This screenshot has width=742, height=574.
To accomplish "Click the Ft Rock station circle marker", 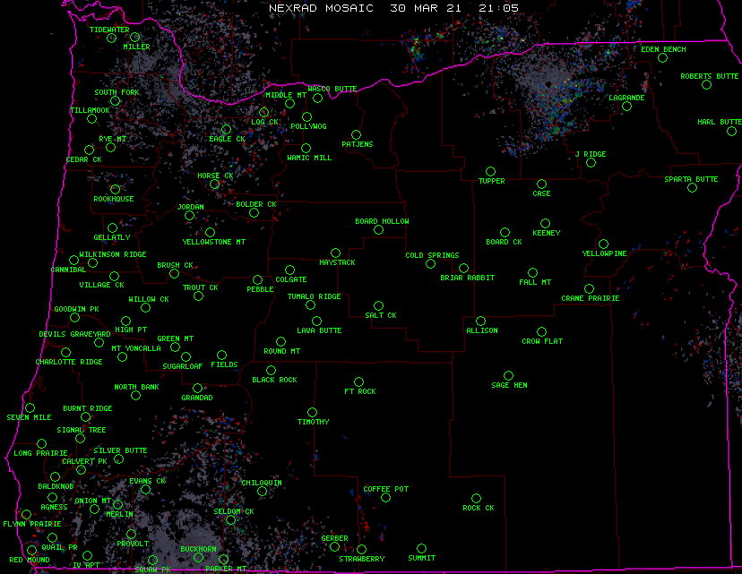I will (x=358, y=382).
